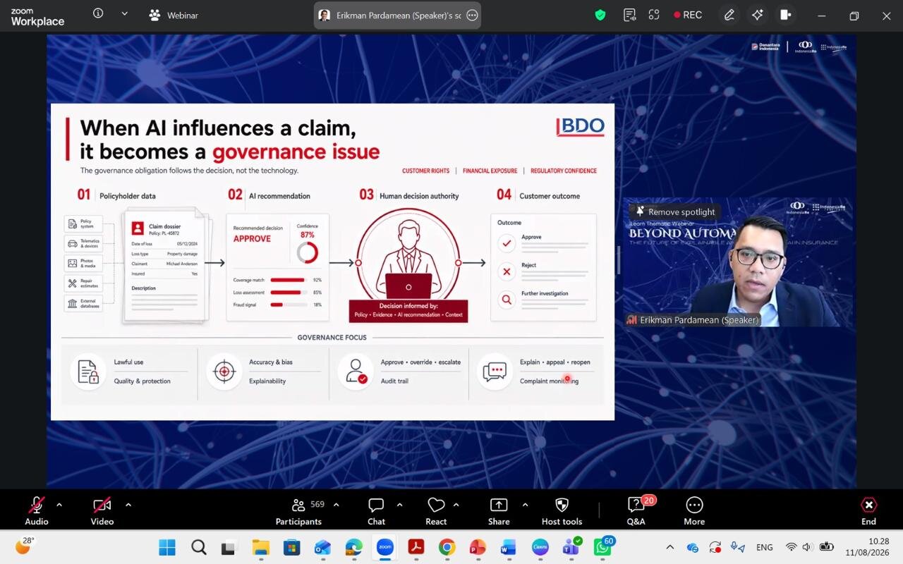Open the weather widget showing 28°
Screen dimensions: 903x564
click(x=25, y=546)
